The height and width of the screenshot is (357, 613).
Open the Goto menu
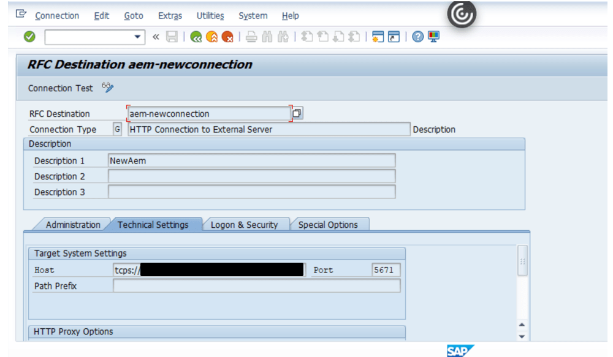[x=134, y=16]
